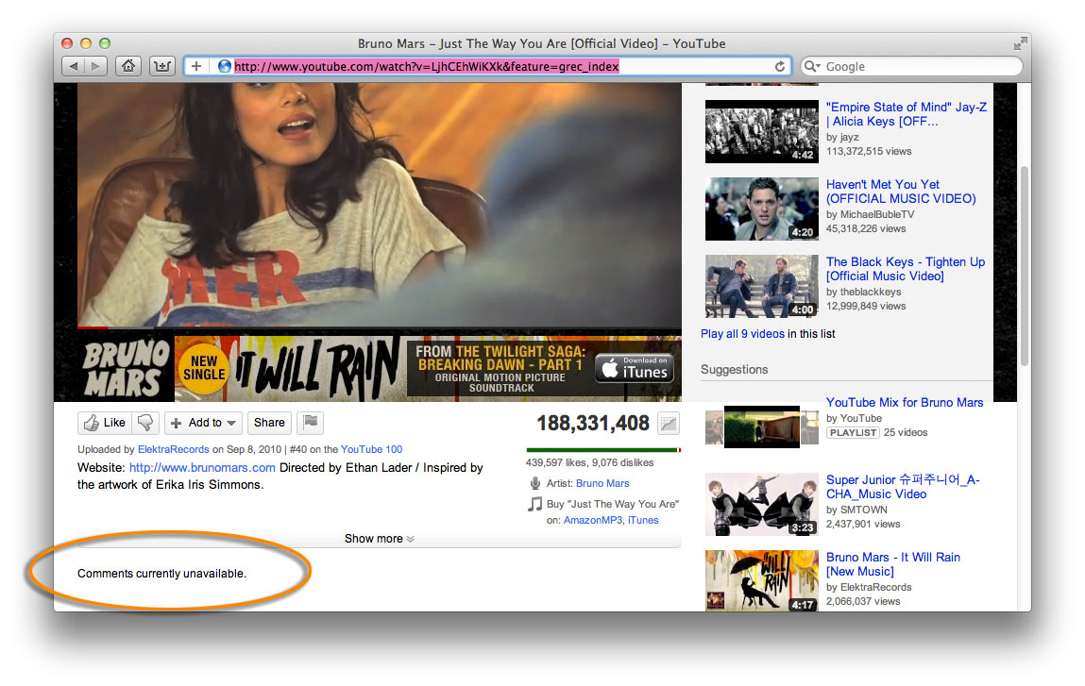This screenshot has width=1085, height=686.
Task: Click the 'by SMTOWN' text
Action: coord(856,510)
